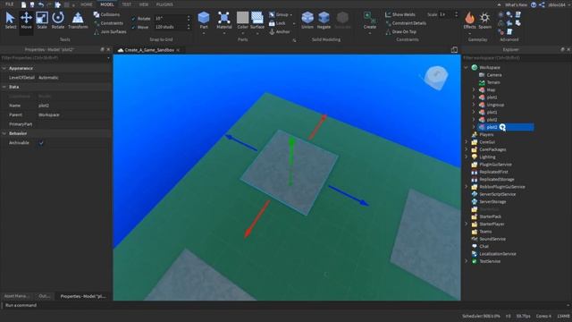Expand the TestService node
This screenshot has width=572, height=322.
466,261
